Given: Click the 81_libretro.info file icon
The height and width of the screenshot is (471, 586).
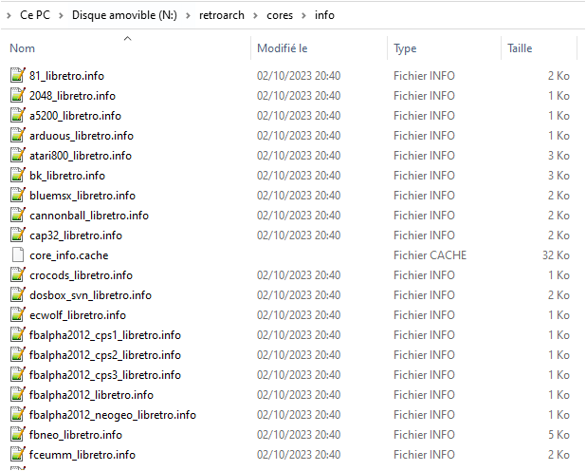Looking at the screenshot, I should 17,75.
